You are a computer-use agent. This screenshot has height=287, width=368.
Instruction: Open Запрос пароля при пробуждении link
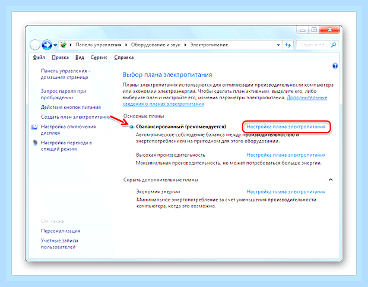pos(64,94)
